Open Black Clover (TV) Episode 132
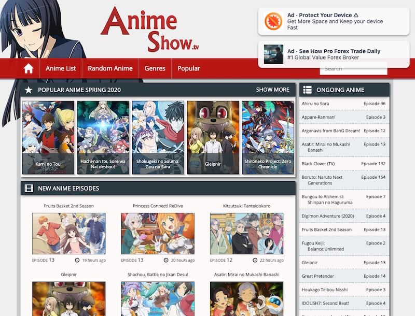The height and width of the screenshot is (316, 415). [x=344, y=164]
